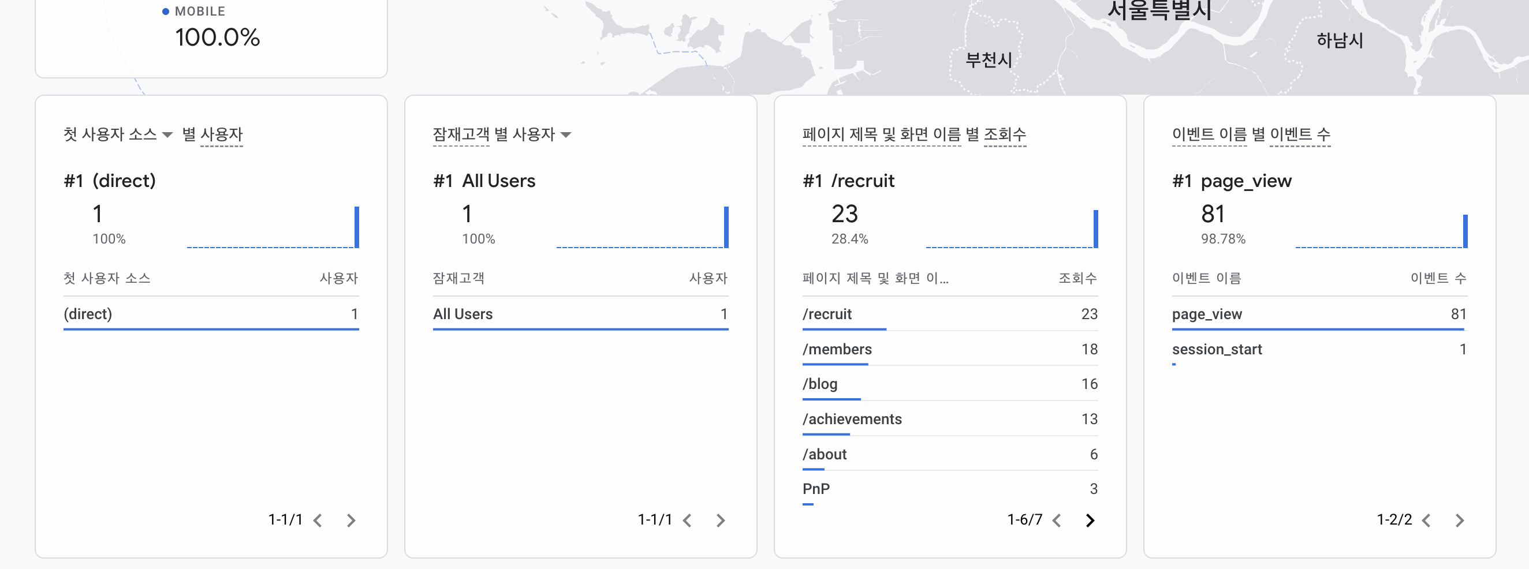
Task: Select the /about page row
Action: pos(950,454)
